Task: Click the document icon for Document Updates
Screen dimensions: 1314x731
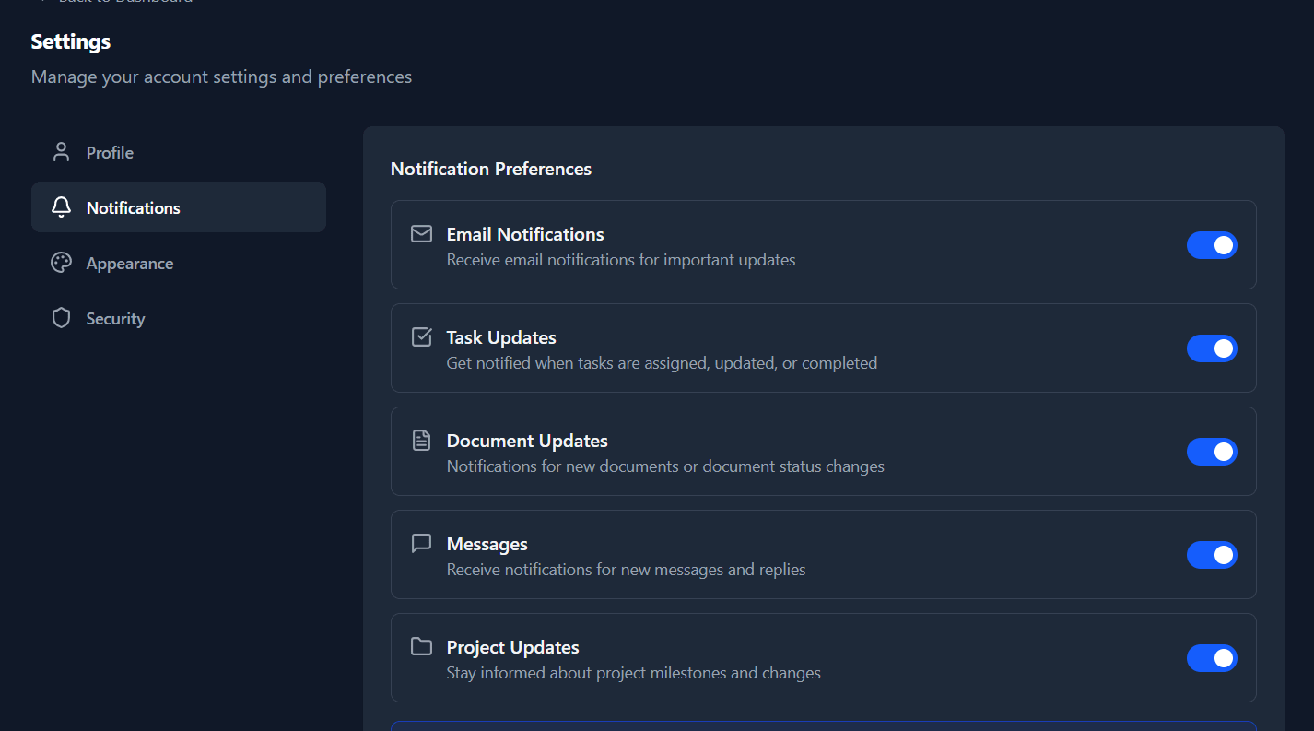Action: [x=421, y=441]
